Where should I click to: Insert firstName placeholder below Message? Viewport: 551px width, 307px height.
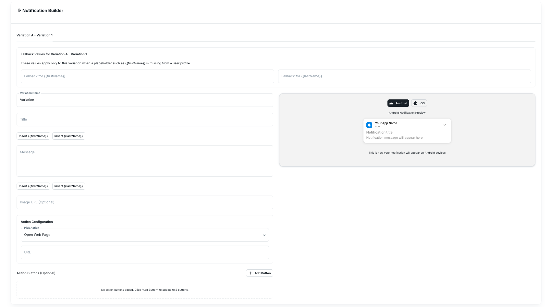point(33,186)
